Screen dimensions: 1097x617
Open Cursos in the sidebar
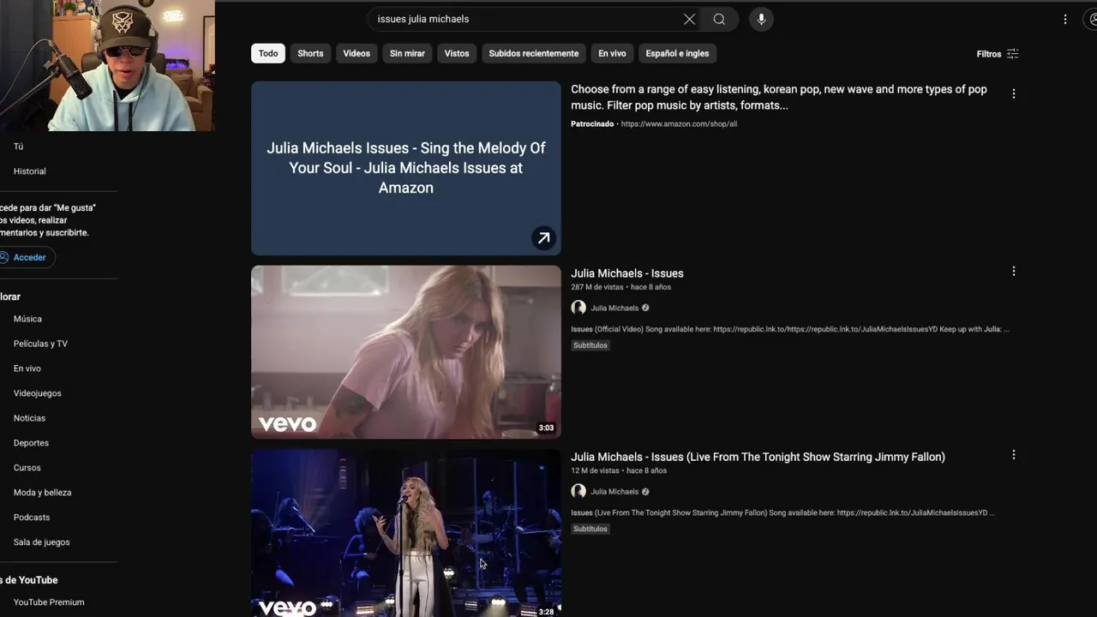click(27, 468)
